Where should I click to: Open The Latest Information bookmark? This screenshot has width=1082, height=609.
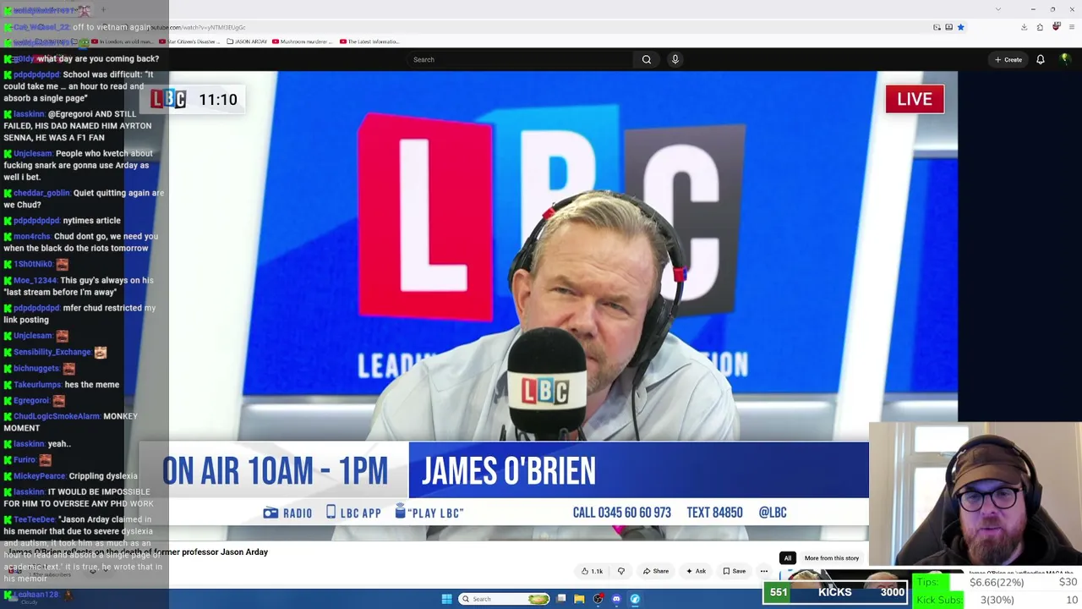pos(369,41)
